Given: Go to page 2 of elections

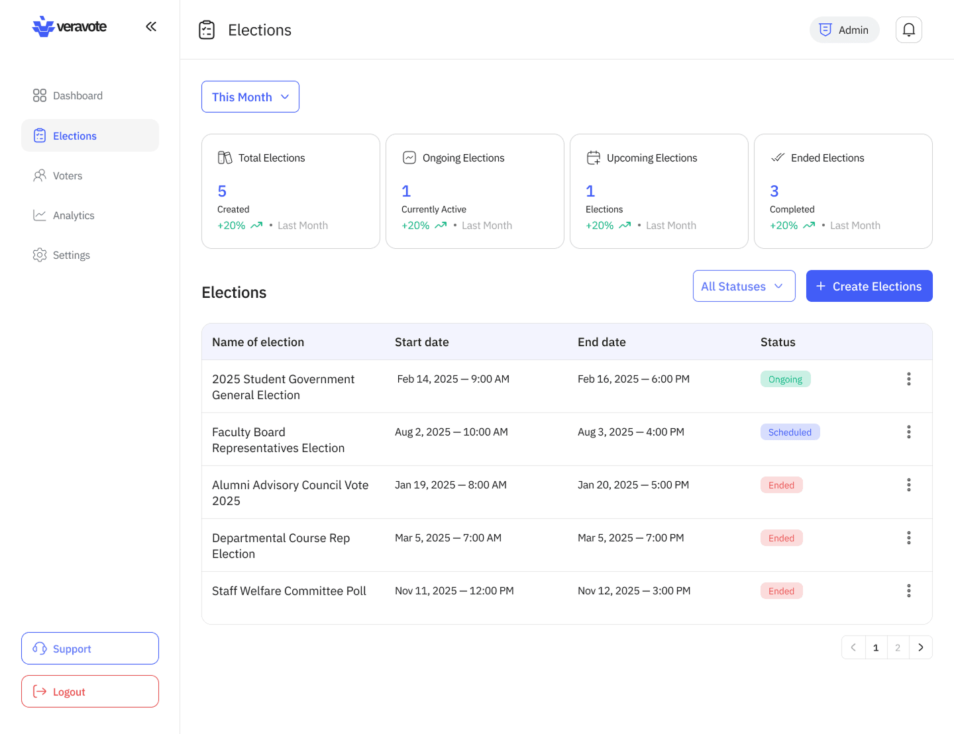Looking at the screenshot, I should tap(898, 647).
